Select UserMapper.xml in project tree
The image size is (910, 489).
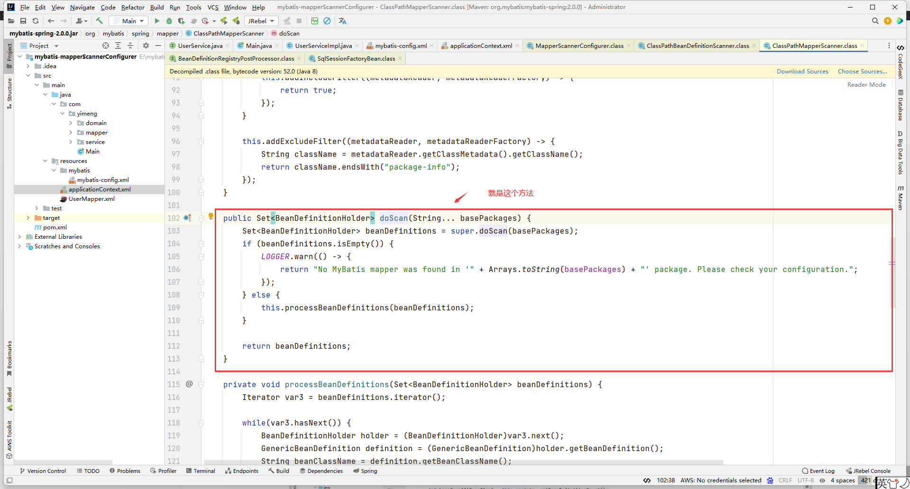[x=91, y=199]
